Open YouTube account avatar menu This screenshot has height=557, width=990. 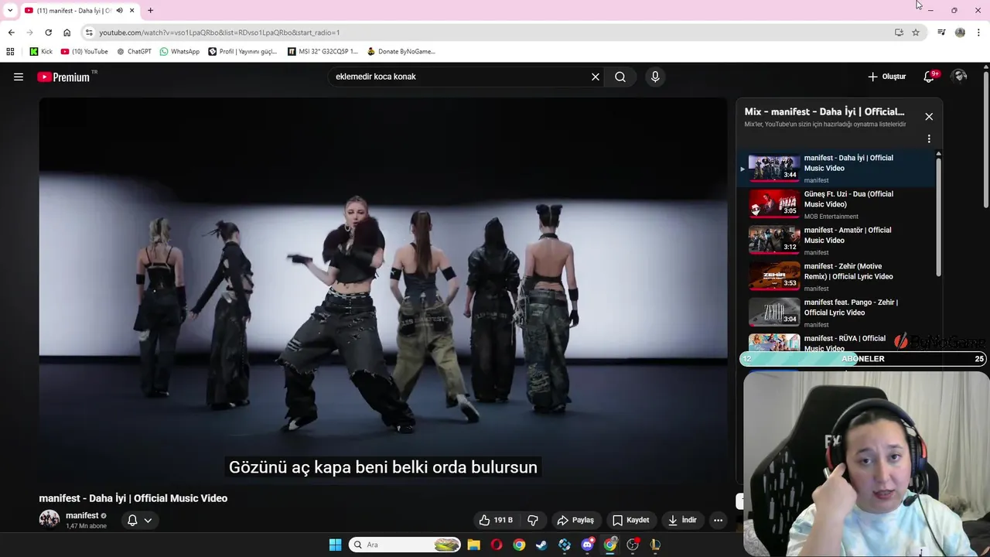tap(960, 77)
